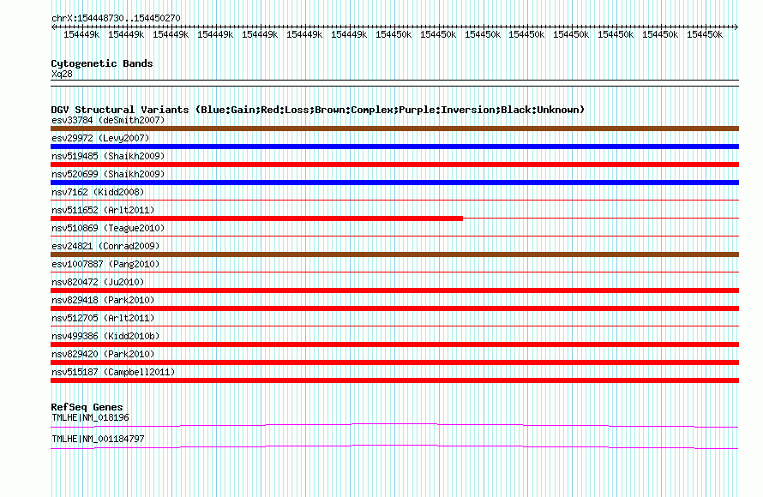Click the right arrowhead of the coordinate ruler

[736, 27]
